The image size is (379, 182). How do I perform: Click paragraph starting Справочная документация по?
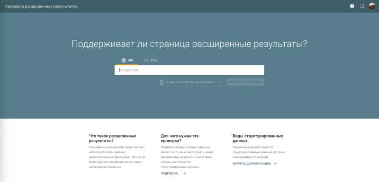[259, 152]
